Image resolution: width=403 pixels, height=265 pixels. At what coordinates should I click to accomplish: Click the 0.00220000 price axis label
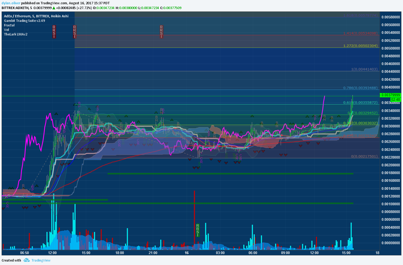pos(391,157)
